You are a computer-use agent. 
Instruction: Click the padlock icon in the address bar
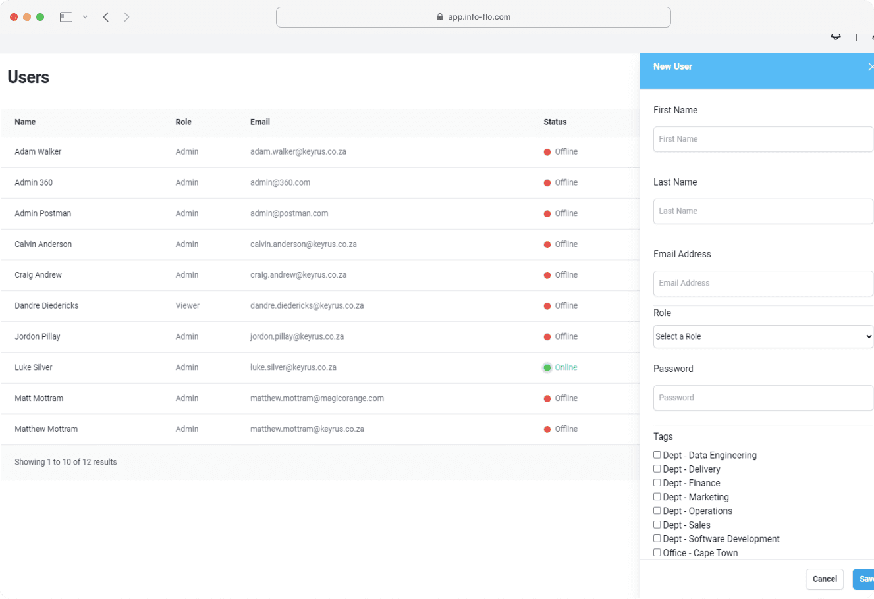(439, 16)
